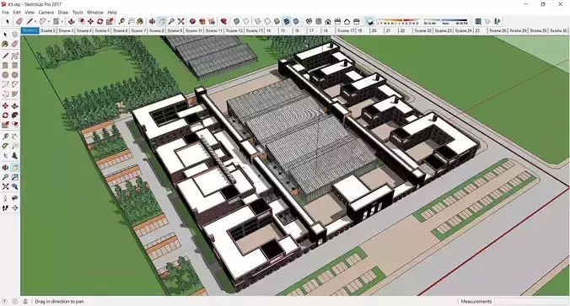Adjust the shadow time-of-day slider

pos(446,21)
